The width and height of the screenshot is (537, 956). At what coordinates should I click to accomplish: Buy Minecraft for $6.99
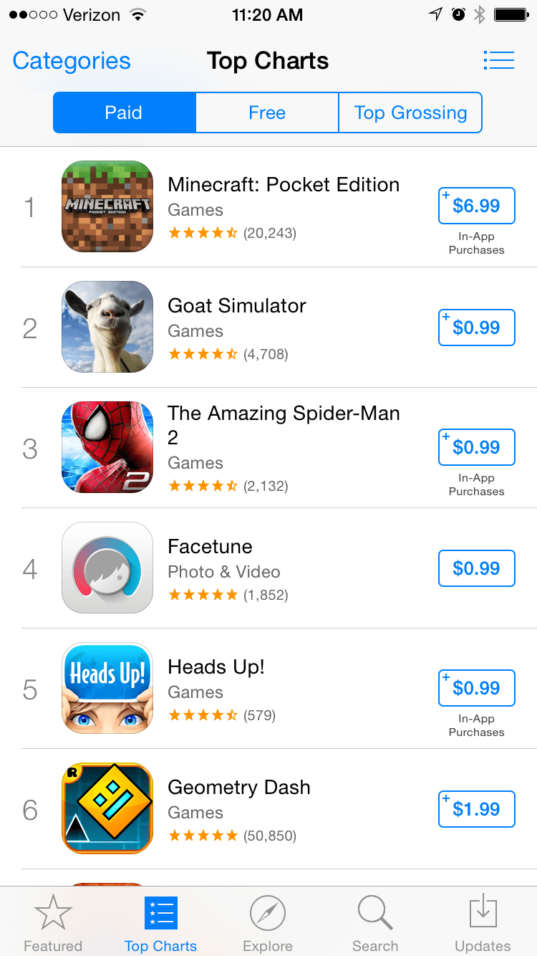click(x=476, y=206)
